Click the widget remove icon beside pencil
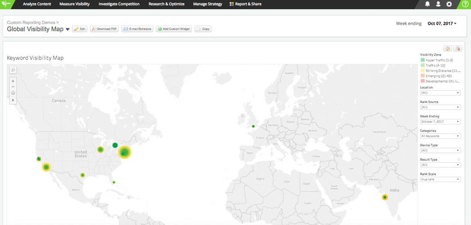Viewport: 471px width, 225px height. tap(457, 48)
